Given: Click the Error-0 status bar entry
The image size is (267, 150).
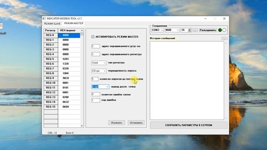Looking at the screenshot, I should 70,133.
